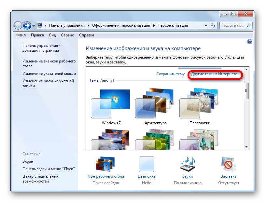Click the window color swatch icon
Image resolution: width=266 pixels, height=203 pixels.
coord(147,164)
